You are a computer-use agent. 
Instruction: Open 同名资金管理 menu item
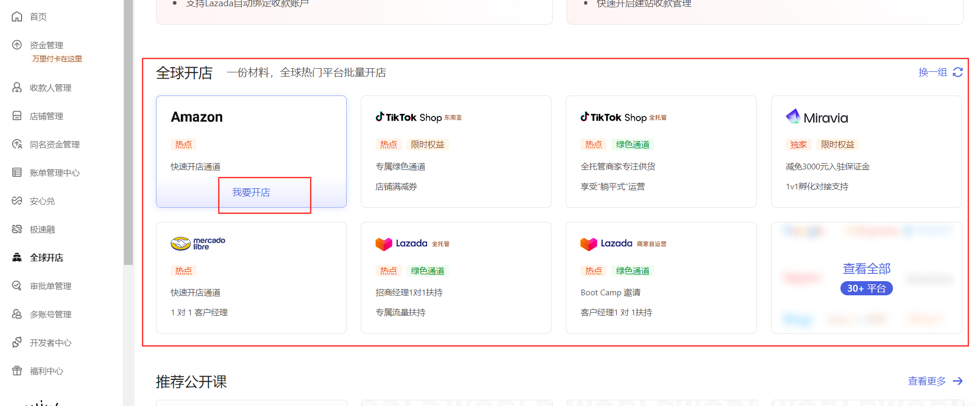(55, 144)
